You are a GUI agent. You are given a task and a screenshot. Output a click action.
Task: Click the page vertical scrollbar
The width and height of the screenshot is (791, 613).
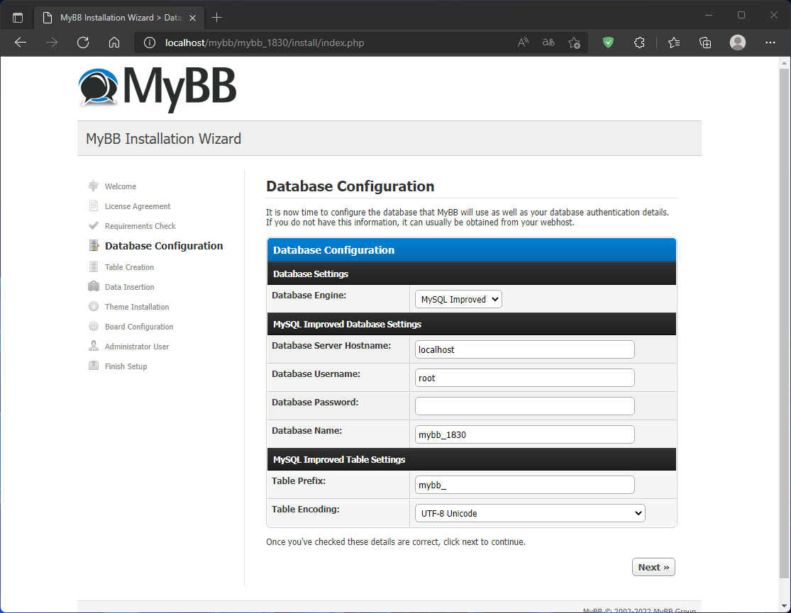pos(784,322)
